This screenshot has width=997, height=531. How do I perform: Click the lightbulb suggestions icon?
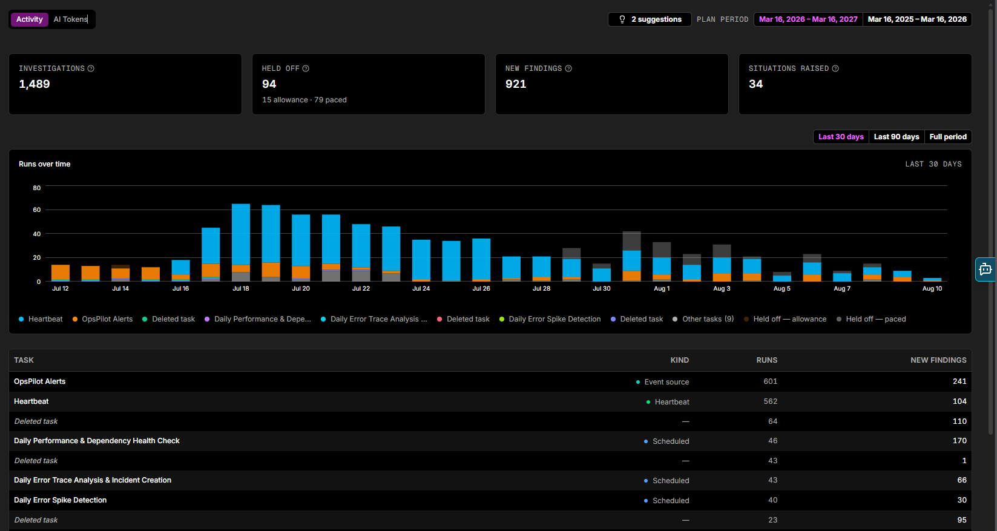622,19
